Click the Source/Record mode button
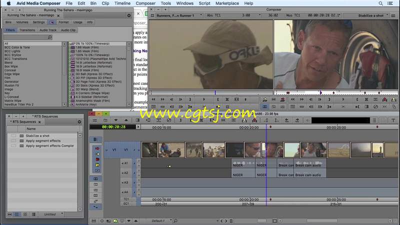400x225 pixels. (265, 107)
